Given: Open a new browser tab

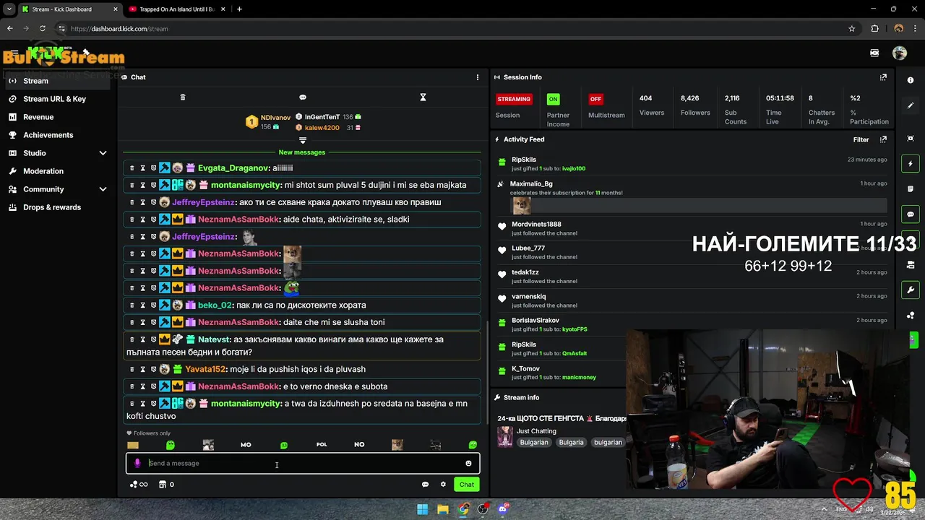Looking at the screenshot, I should point(239,9).
